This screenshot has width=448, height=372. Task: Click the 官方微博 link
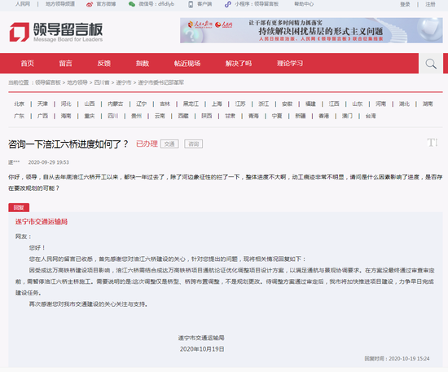pos(106,4)
